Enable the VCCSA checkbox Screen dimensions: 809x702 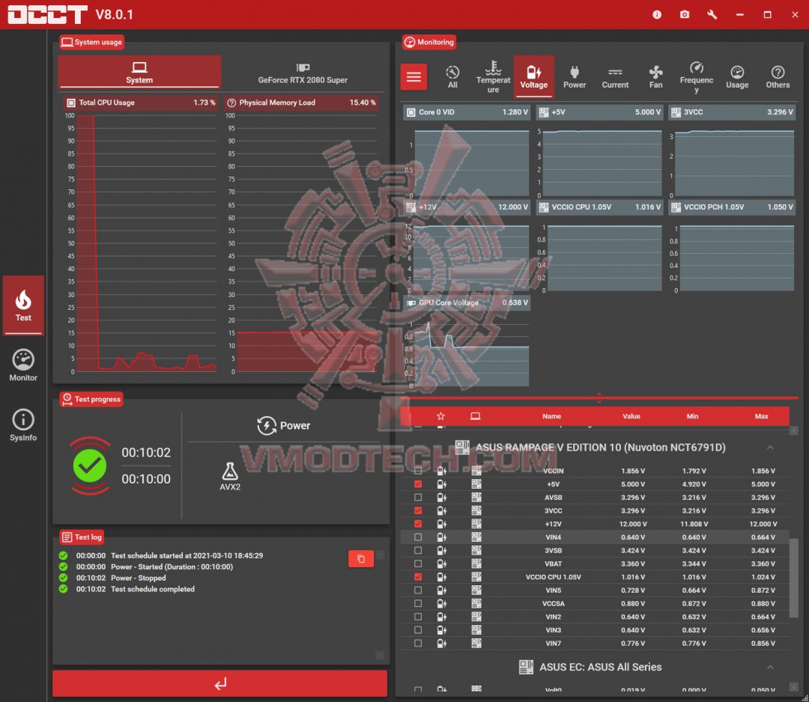pos(418,603)
